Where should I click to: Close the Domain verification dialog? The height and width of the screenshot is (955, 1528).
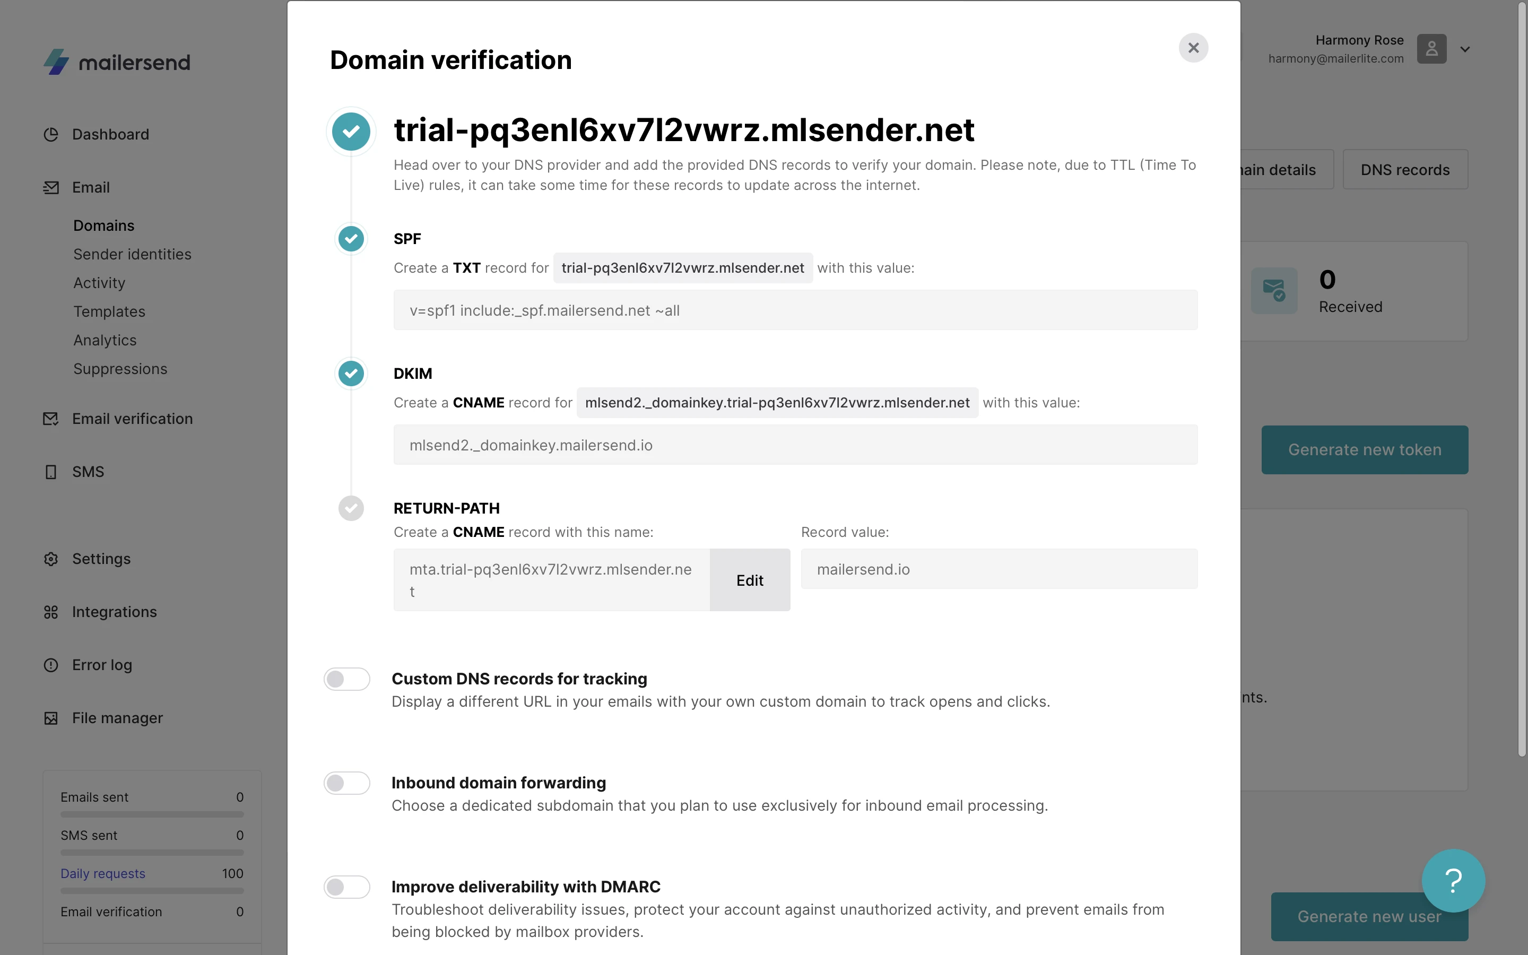[1193, 48]
